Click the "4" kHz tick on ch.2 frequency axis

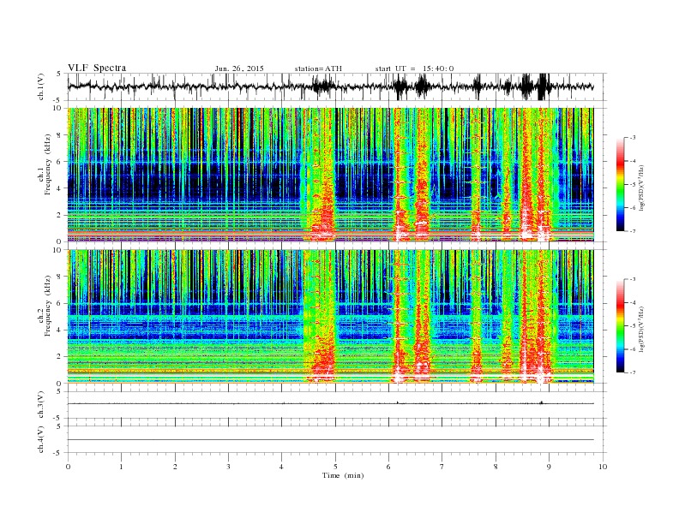(59, 330)
